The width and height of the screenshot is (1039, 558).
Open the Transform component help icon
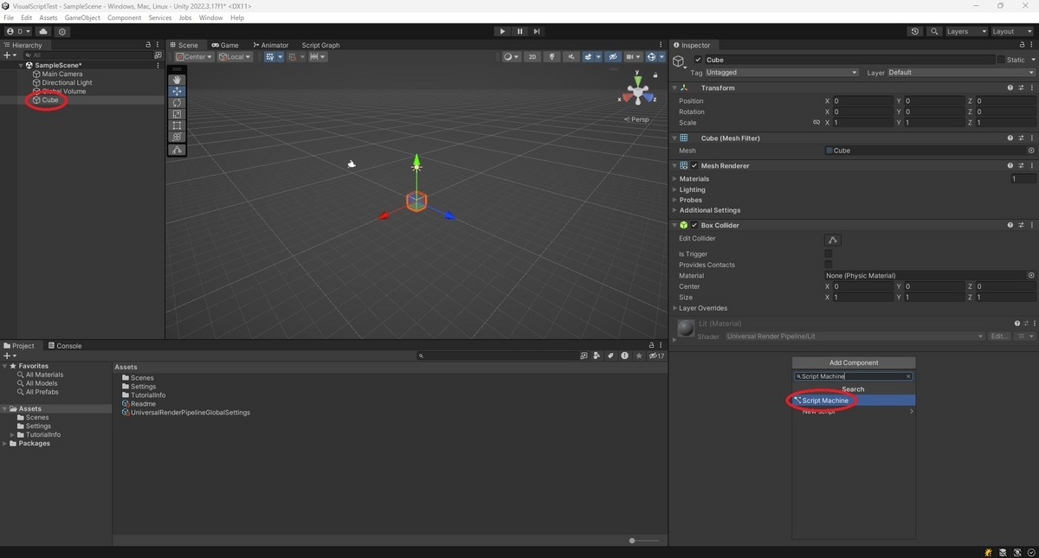coord(1010,87)
